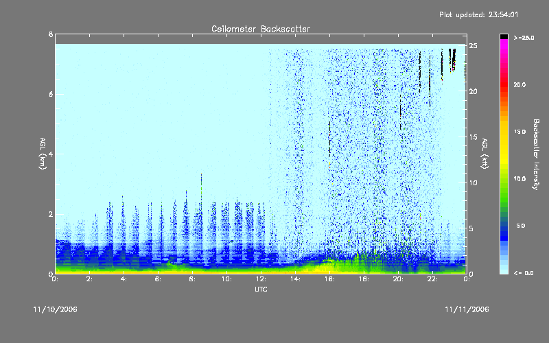The height and width of the screenshot is (343, 549).
Task: Click the "22:" tick on the UTC axis
Action: [432, 279]
